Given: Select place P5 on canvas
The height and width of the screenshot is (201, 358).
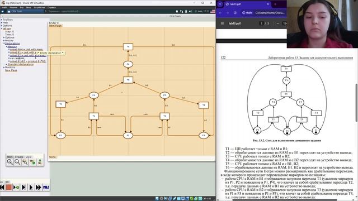Looking at the screenshot, I should point(164,95).
